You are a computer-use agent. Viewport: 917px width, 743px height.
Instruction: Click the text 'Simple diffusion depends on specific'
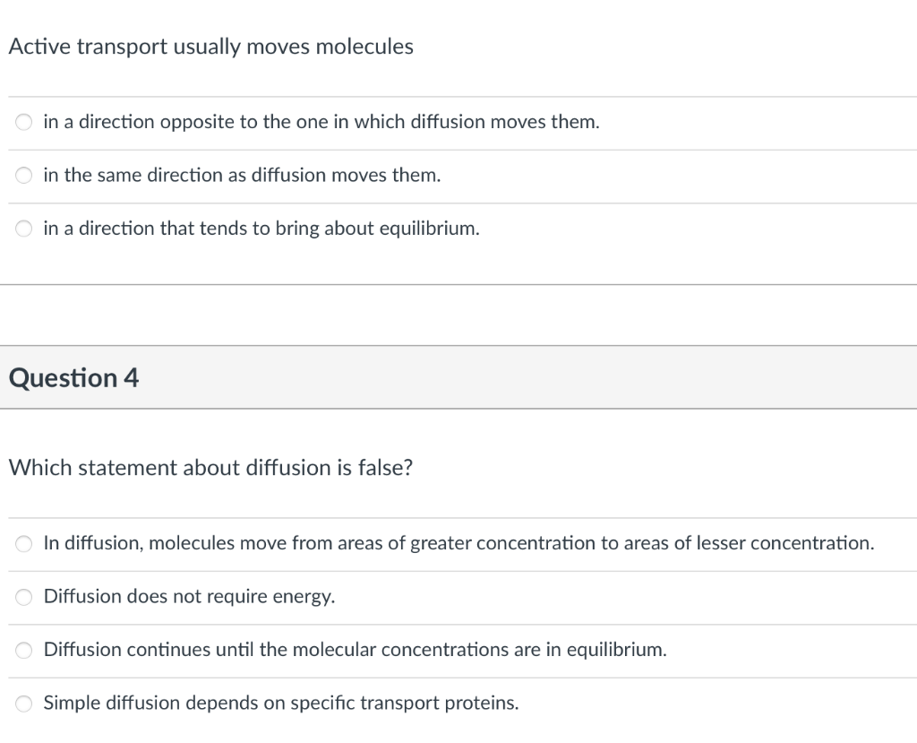tap(280, 703)
